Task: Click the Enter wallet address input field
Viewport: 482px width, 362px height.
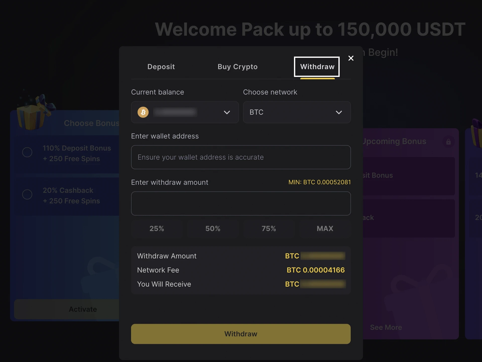Action: (241, 157)
